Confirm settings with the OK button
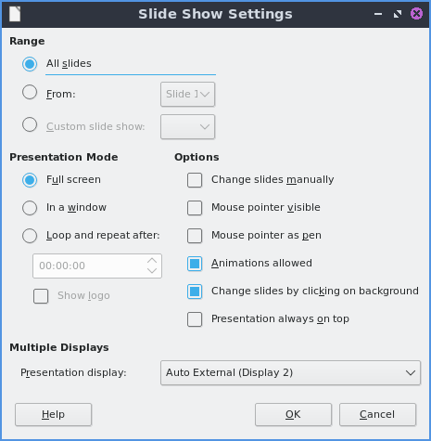 (x=293, y=414)
